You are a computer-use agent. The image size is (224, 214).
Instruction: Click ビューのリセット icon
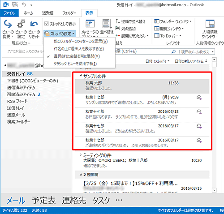coord(34,24)
